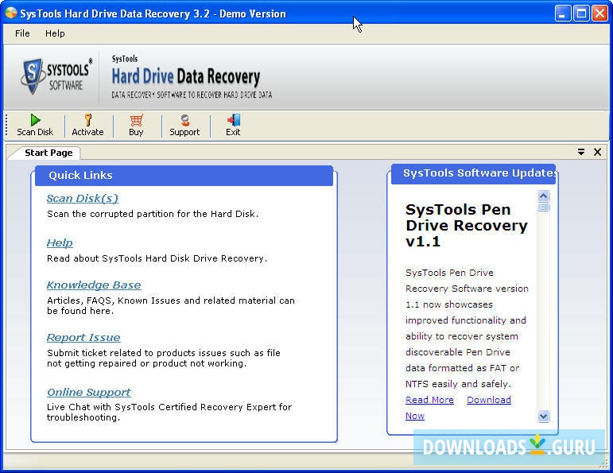Open the Help quick link
The image size is (613, 473).
[x=60, y=242]
